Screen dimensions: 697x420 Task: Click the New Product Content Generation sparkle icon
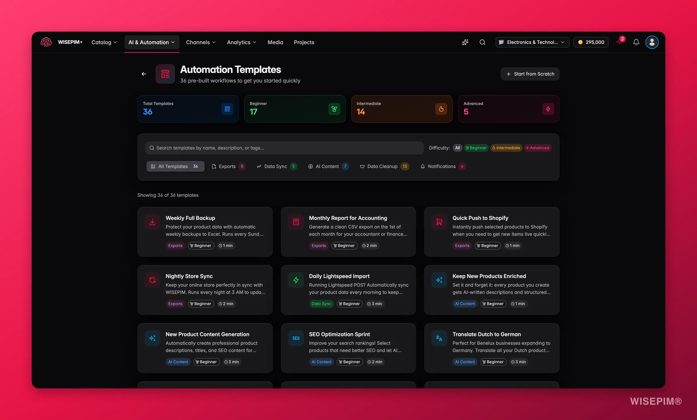[152, 338]
